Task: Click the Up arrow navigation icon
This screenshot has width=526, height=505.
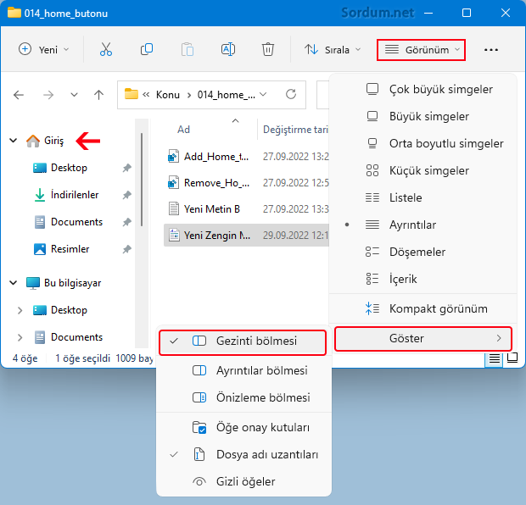Action: pos(99,95)
